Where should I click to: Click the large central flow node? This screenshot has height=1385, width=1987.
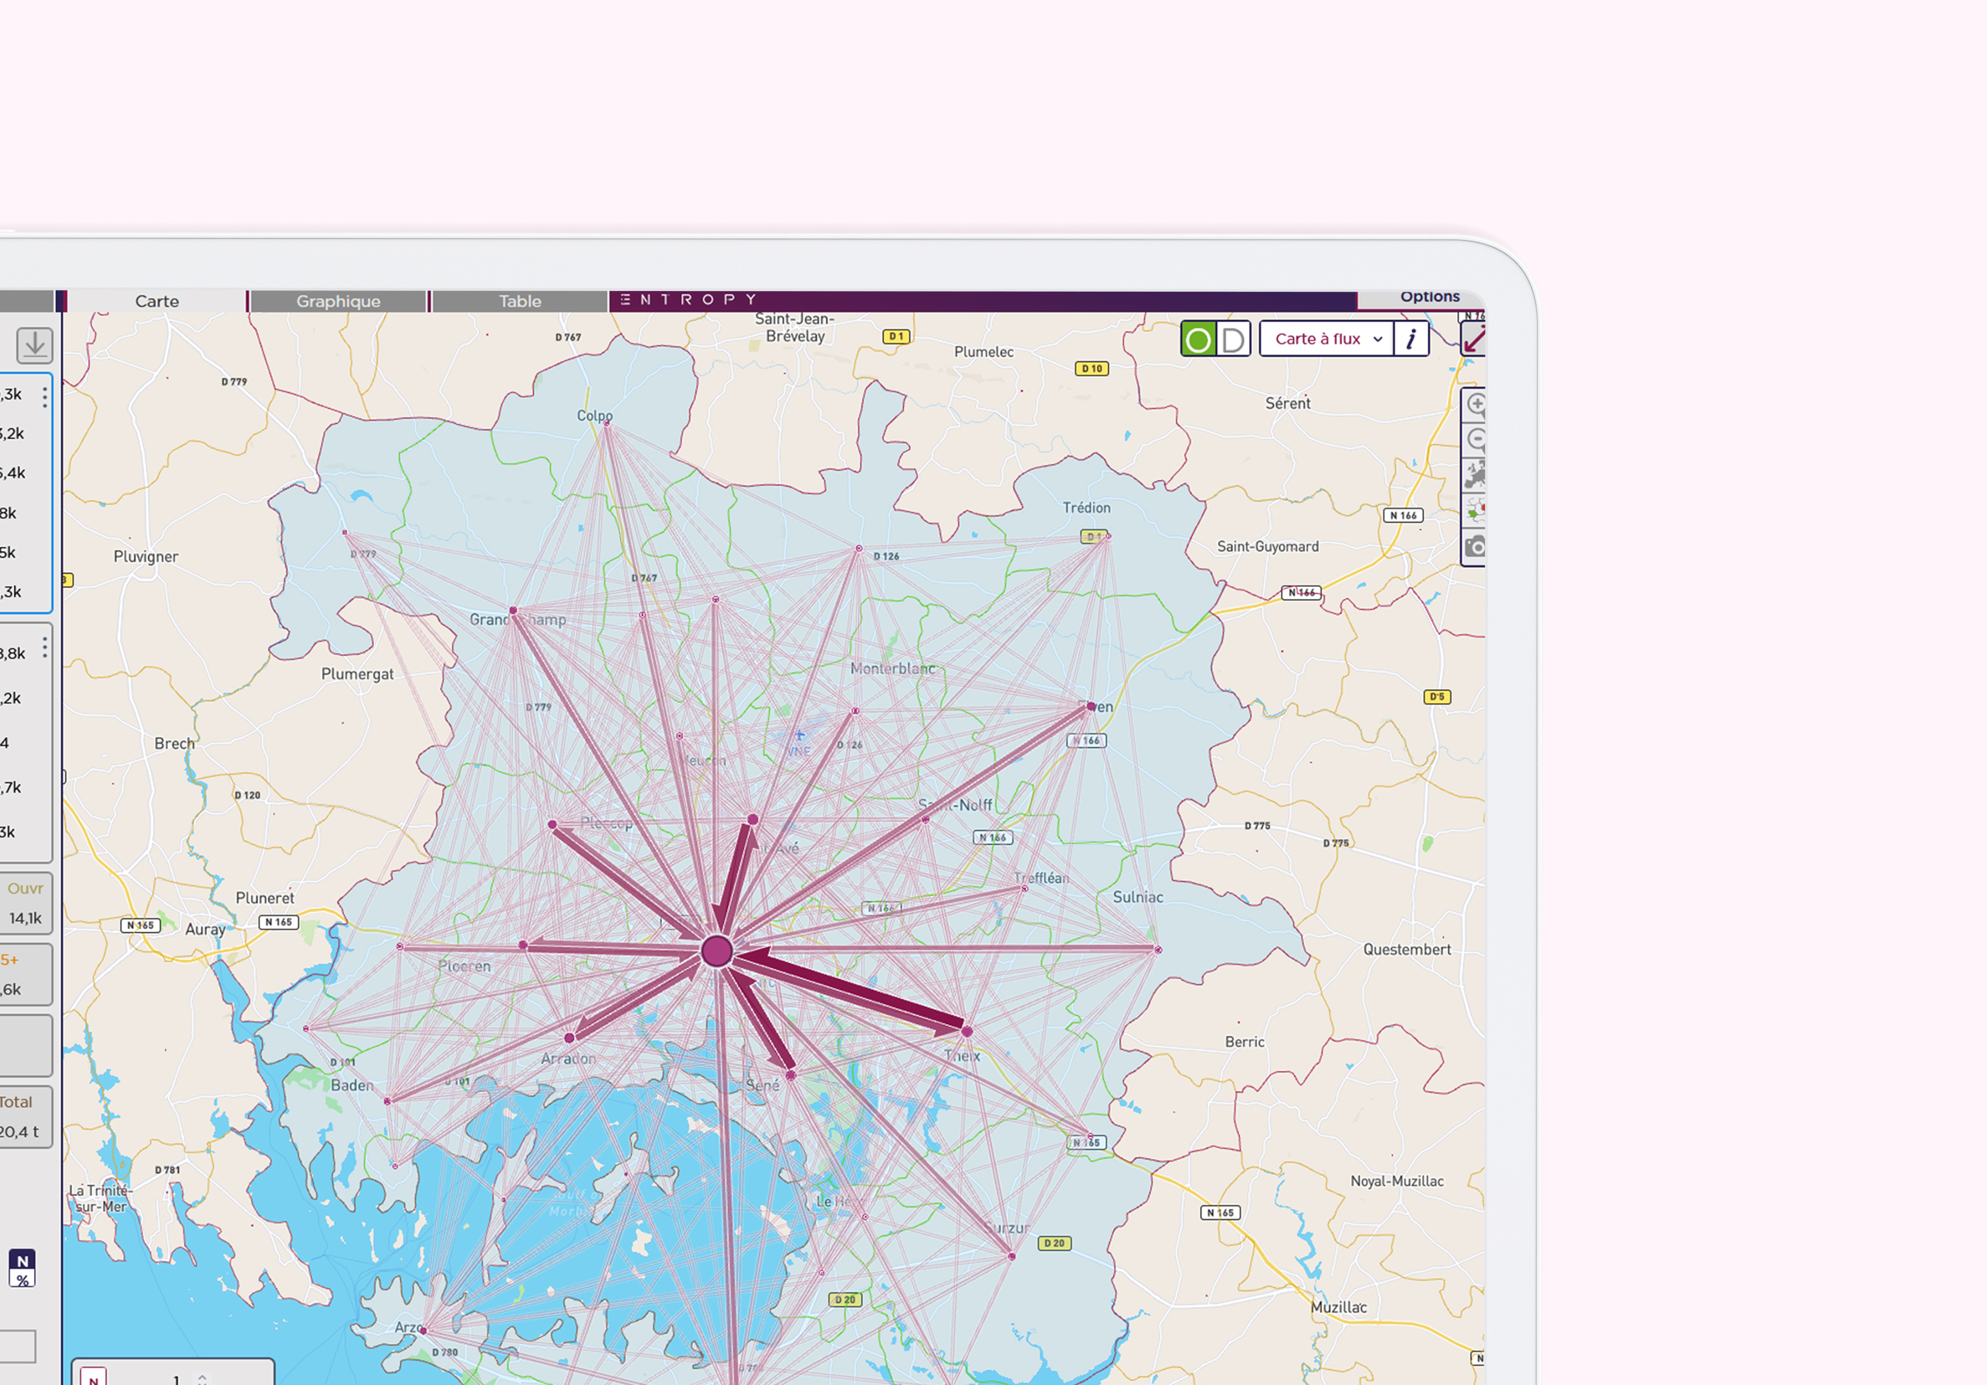(717, 952)
